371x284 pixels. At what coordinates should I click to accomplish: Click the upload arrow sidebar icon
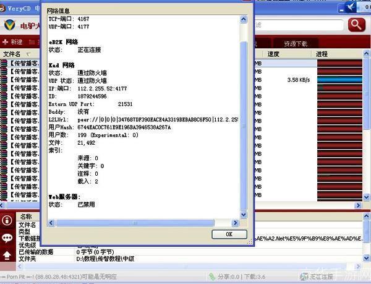(7, 256)
